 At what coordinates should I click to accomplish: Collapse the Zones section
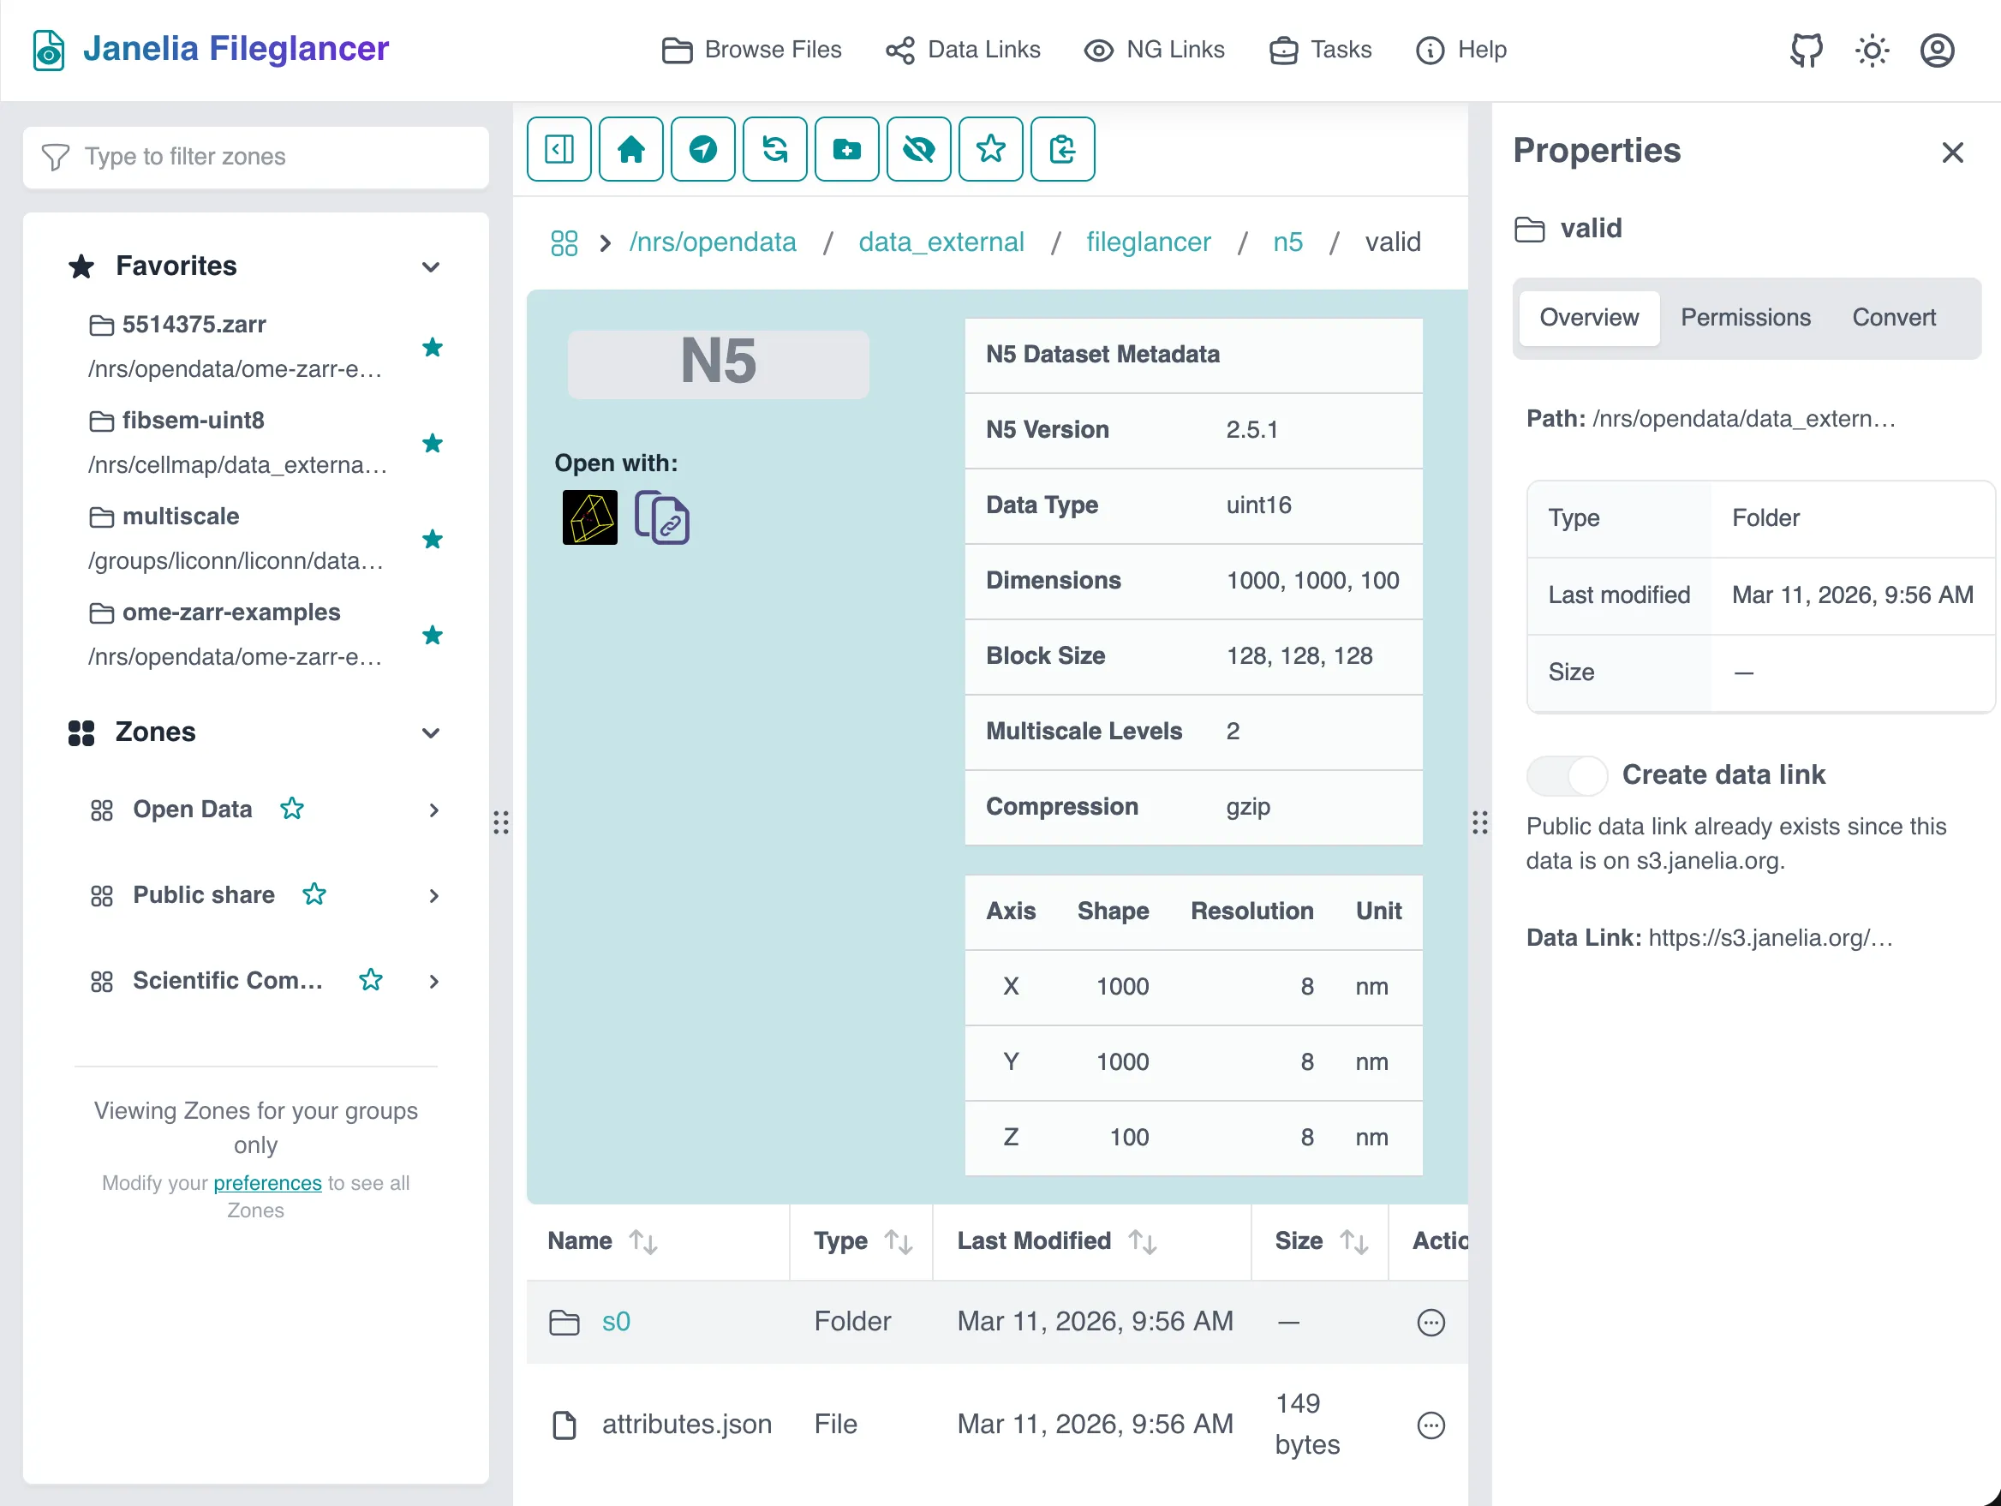click(430, 732)
